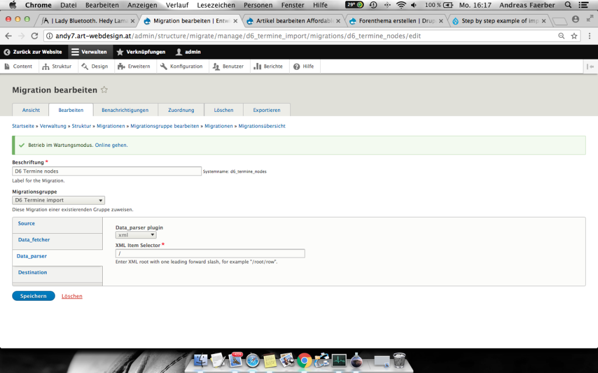Viewport: 598px width, 373px height.
Task: Click the zoom magnifier icon in address bar
Action: click(561, 36)
